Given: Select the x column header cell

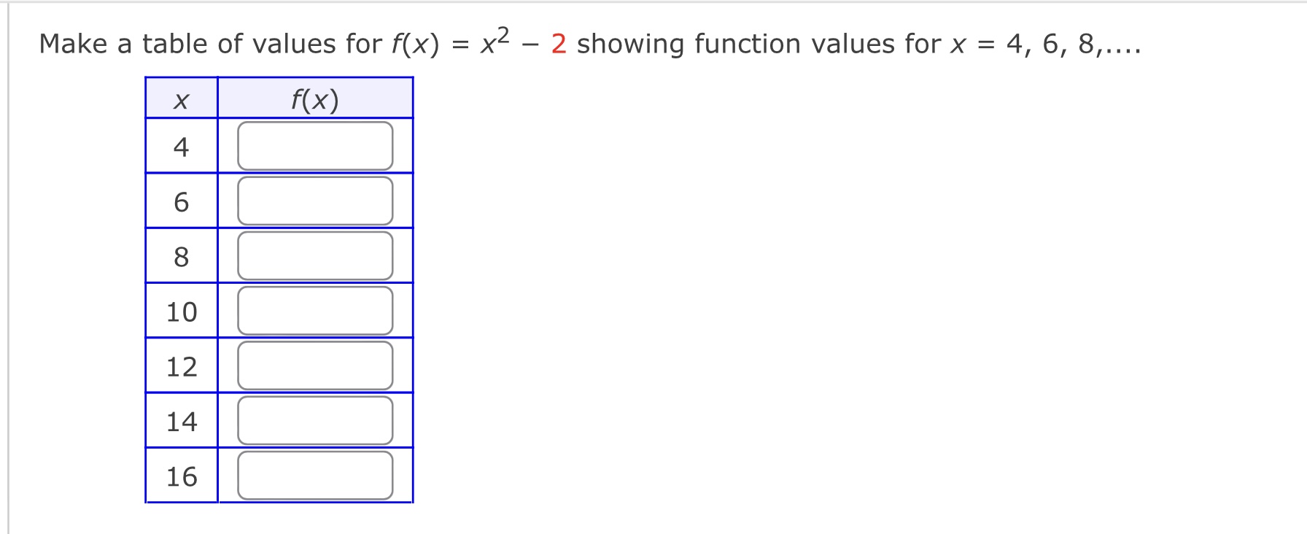Looking at the screenshot, I should point(182,98).
